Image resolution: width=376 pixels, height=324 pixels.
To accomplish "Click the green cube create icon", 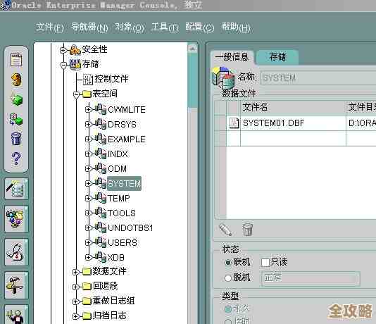I will tap(16, 99).
